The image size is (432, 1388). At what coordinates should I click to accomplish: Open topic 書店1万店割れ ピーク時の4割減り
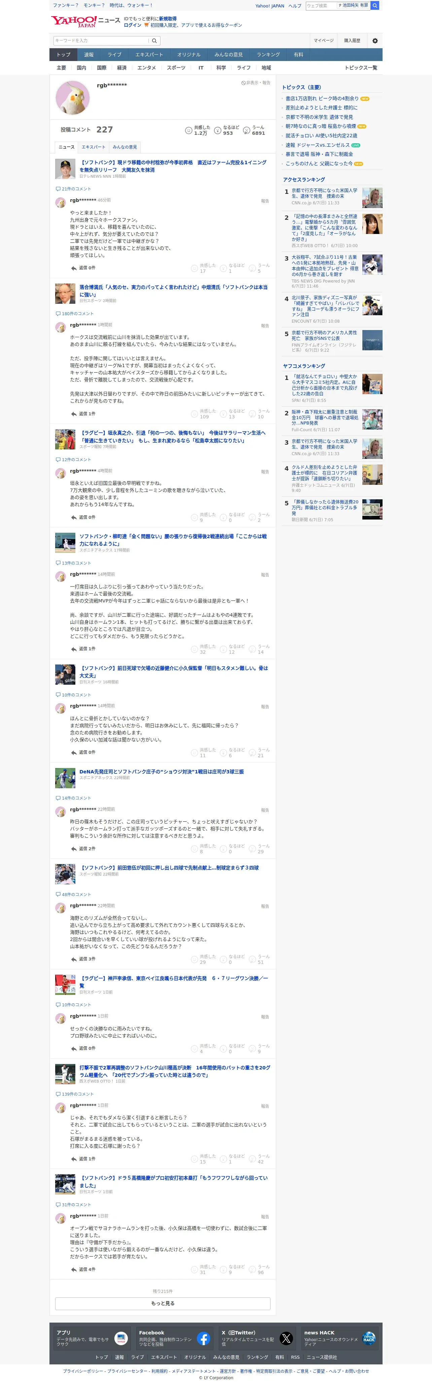(322, 98)
